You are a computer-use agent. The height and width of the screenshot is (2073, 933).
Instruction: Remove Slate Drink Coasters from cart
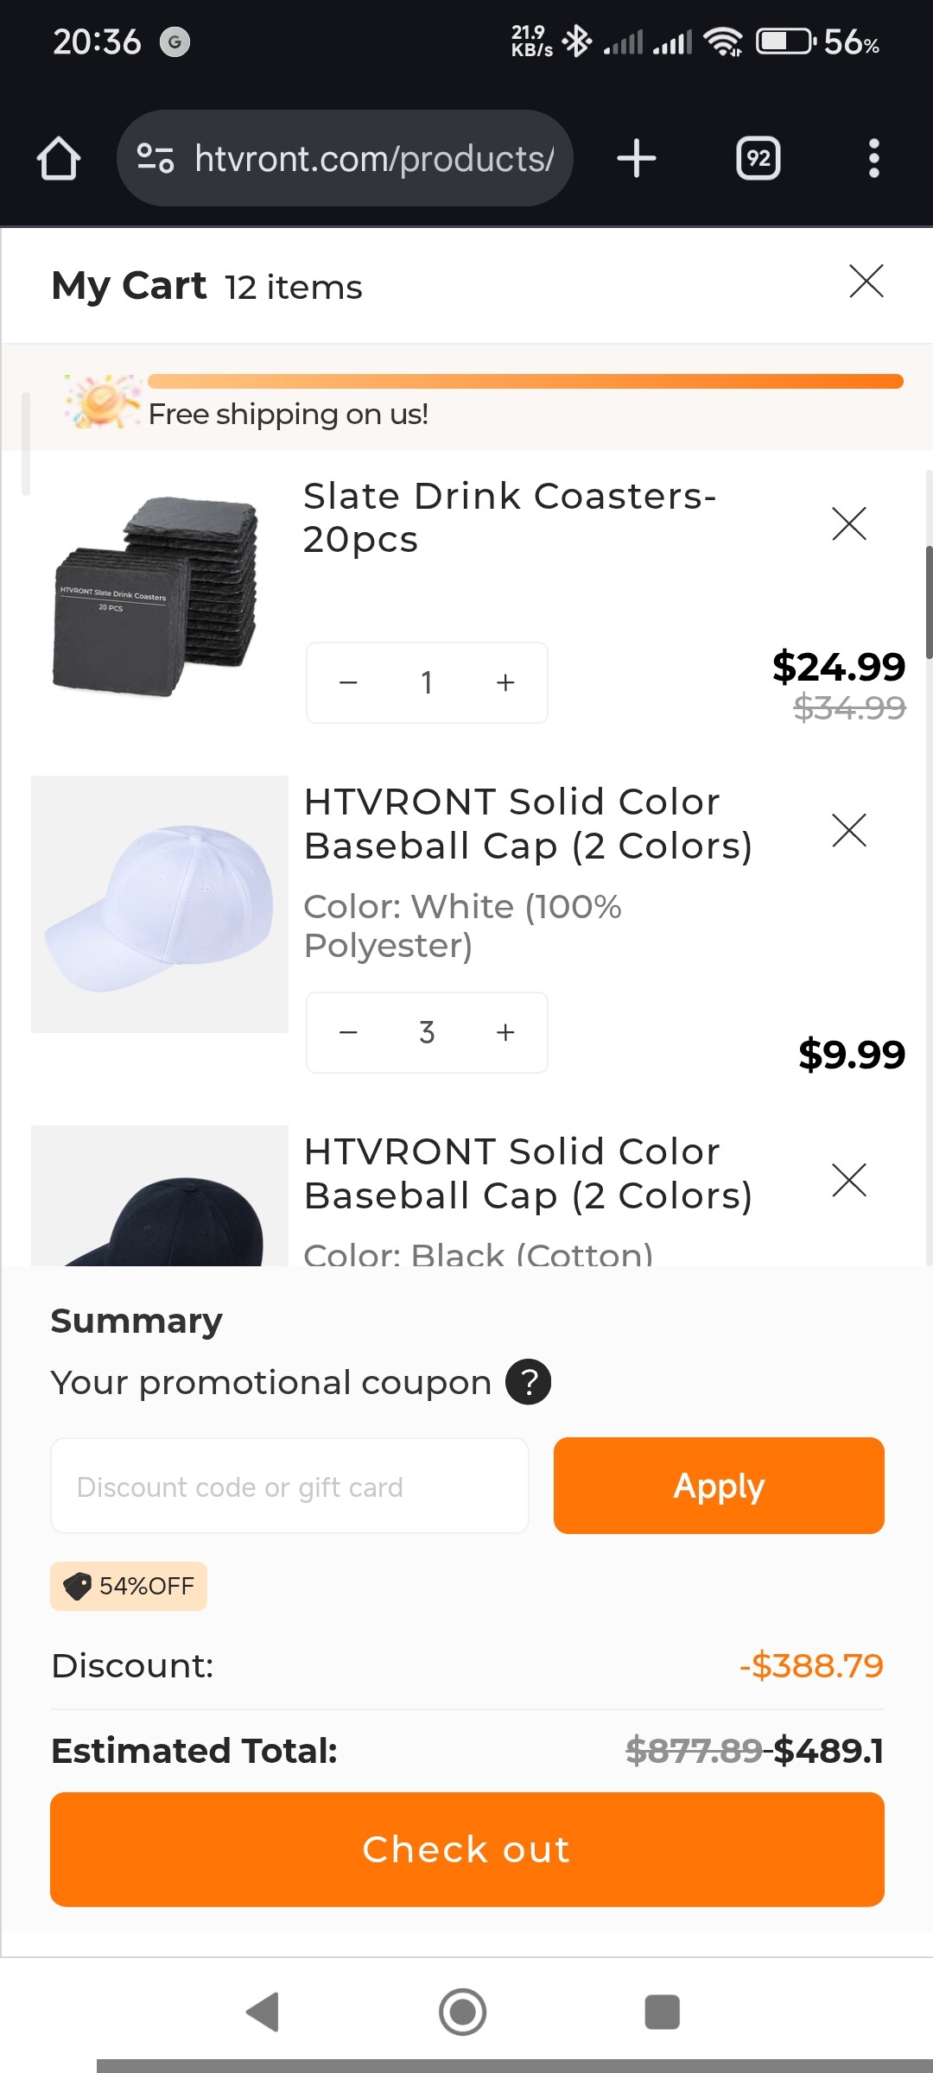pyautogui.click(x=848, y=523)
